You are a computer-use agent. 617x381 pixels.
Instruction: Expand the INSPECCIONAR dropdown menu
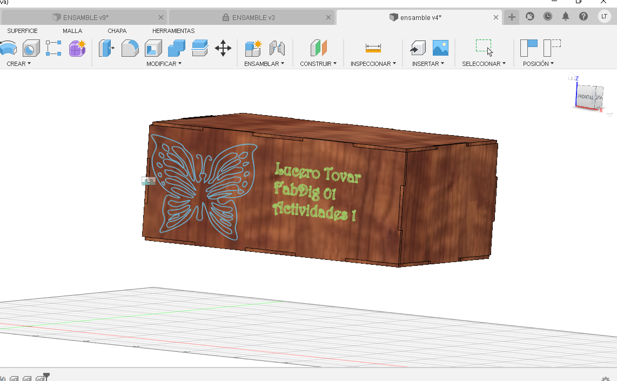tap(373, 64)
